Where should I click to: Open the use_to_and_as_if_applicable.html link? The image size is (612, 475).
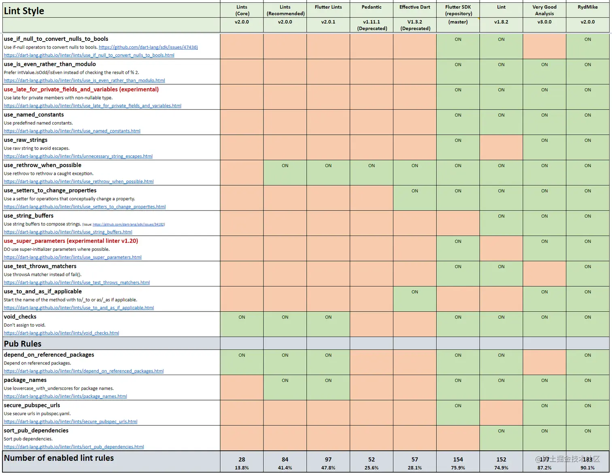[x=79, y=308]
